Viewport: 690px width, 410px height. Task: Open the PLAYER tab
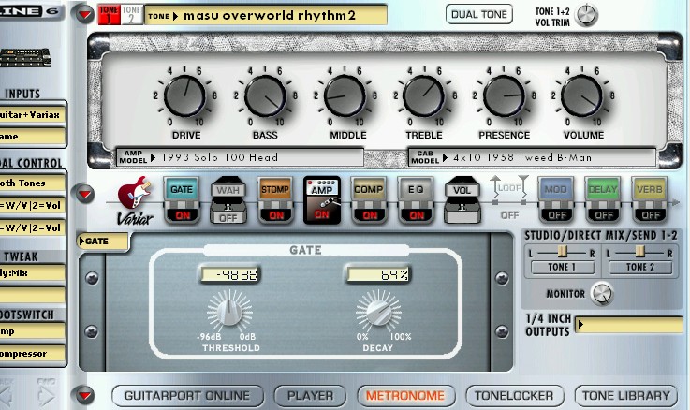click(310, 395)
